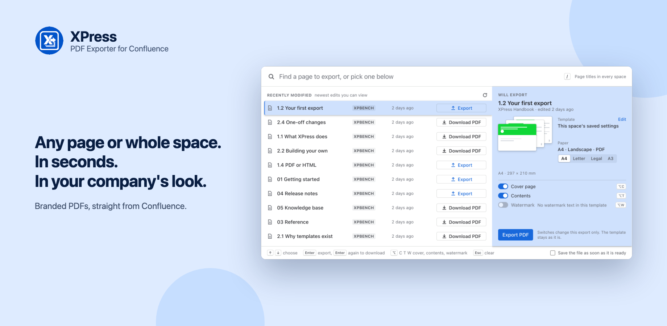Click page icon for 2.4 One-off changes
The image size is (667, 326).
[x=270, y=122]
